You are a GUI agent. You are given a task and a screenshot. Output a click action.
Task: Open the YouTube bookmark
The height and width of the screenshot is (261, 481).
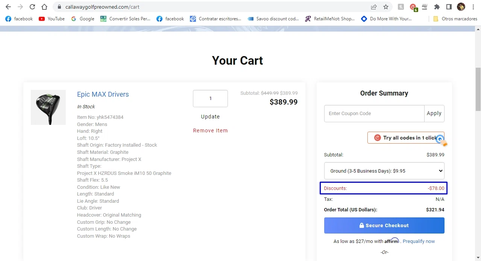[x=52, y=19]
